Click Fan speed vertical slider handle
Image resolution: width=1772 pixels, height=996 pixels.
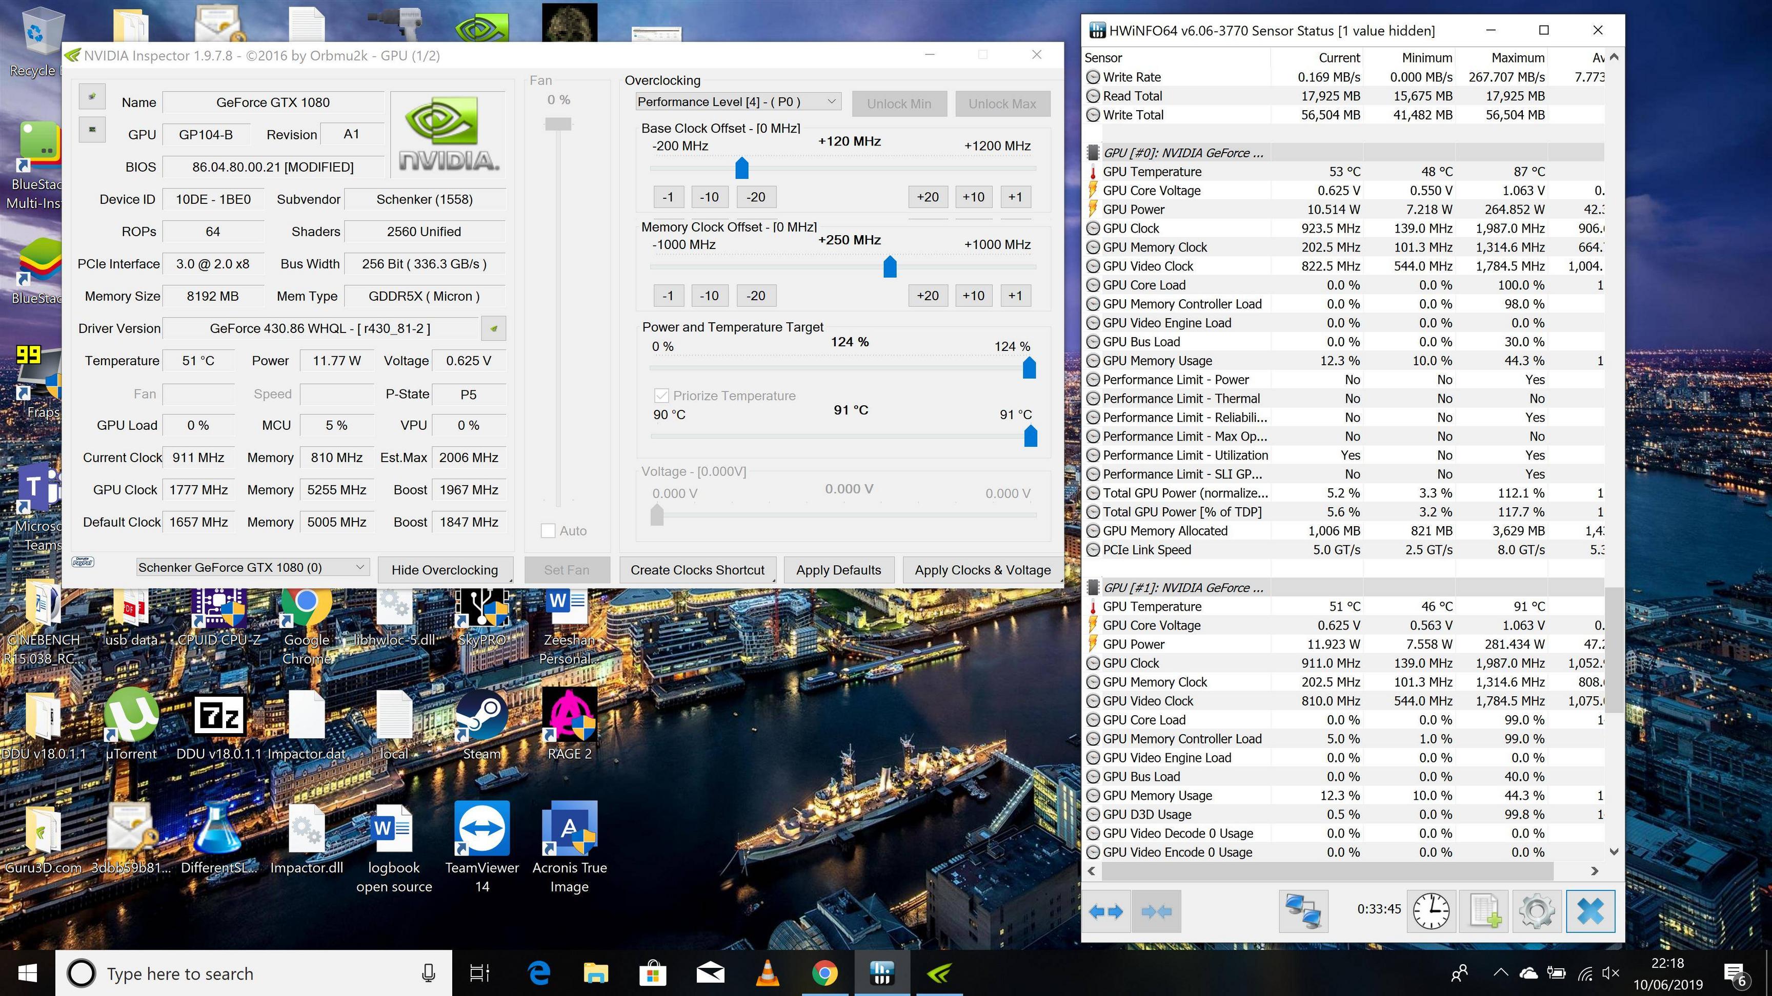point(558,125)
